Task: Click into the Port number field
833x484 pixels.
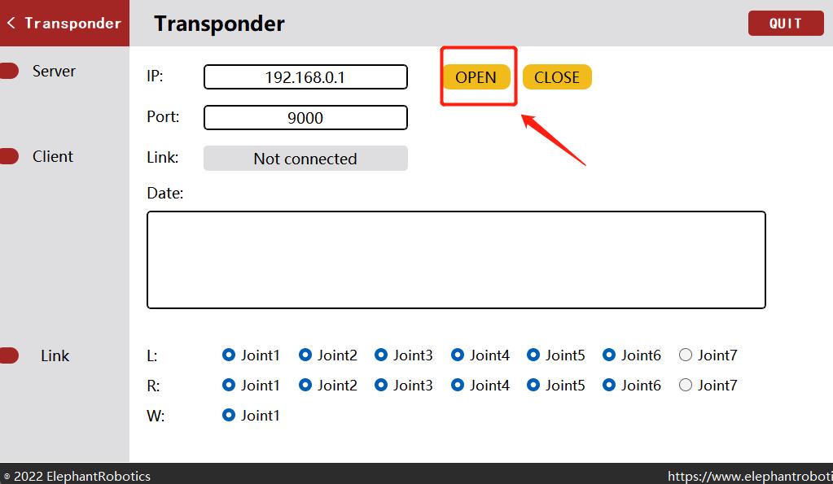Action: (x=305, y=118)
